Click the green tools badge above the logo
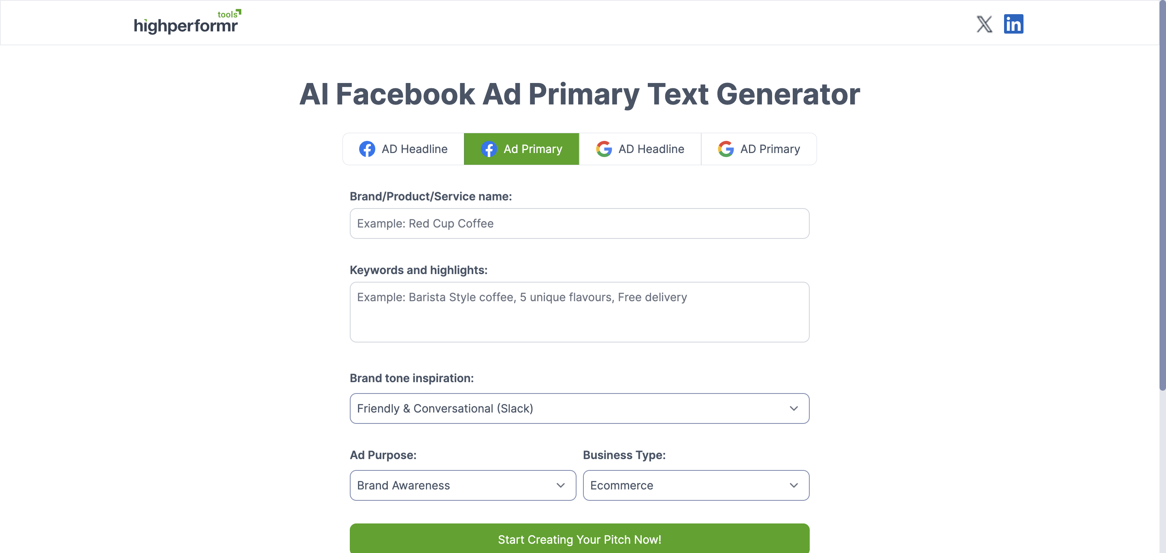 (x=229, y=13)
